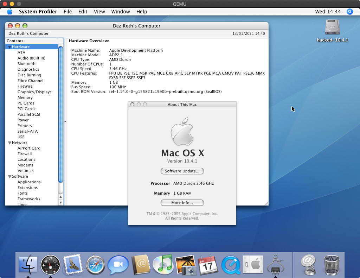
Task: Select Locations under Network
Action: coord(26,159)
